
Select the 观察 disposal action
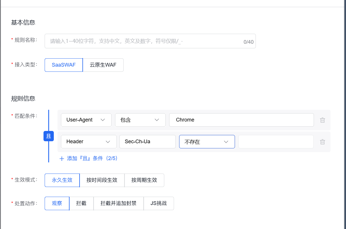pyautogui.click(x=57, y=203)
